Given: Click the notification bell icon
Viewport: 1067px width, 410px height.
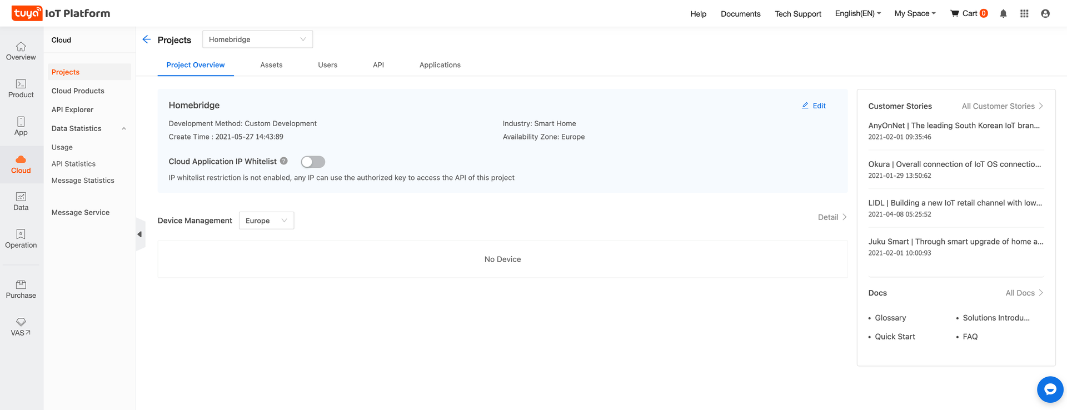Looking at the screenshot, I should 1003,13.
